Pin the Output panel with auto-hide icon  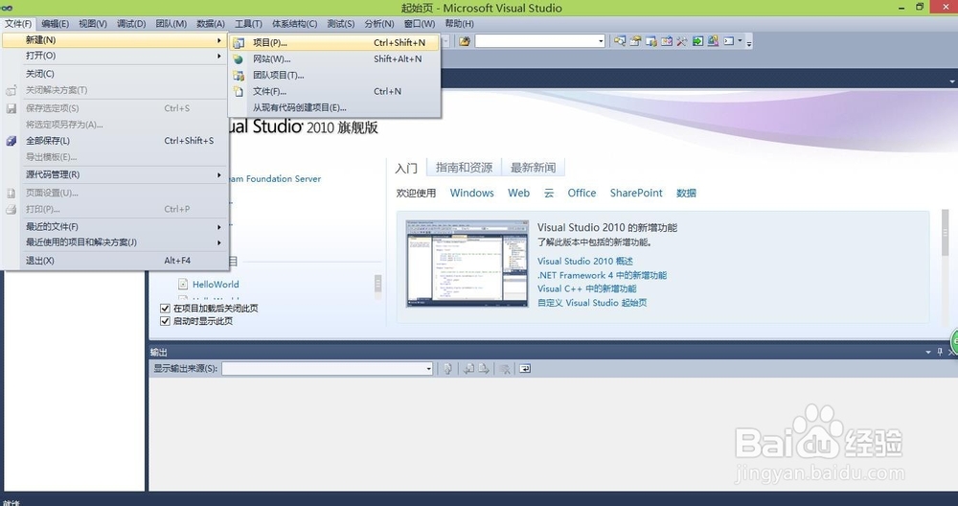[x=940, y=352]
